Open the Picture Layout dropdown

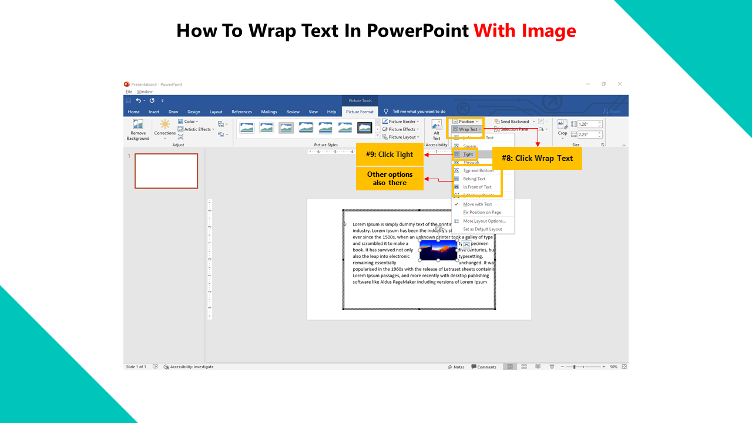pyautogui.click(x=401, y=137)
